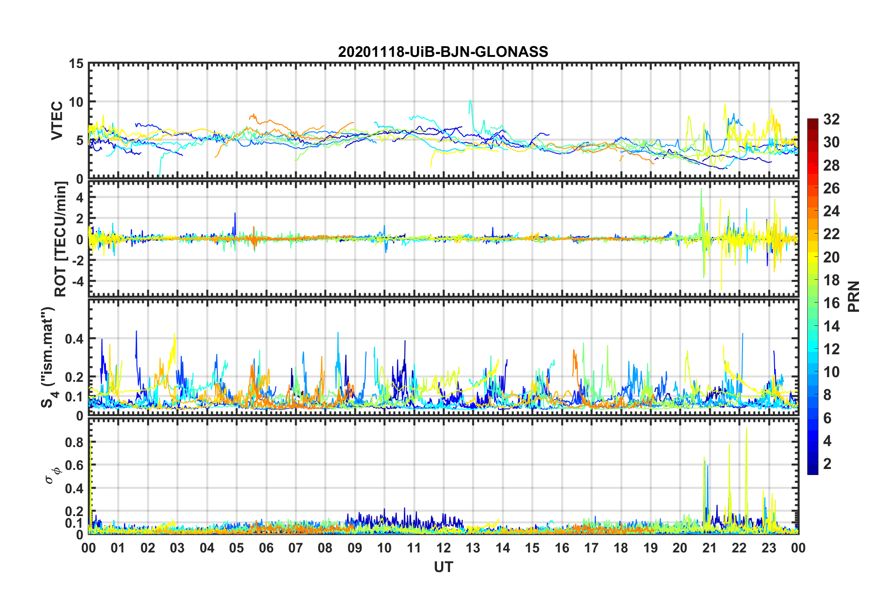Click S4 axis tick label 0.4
Screen dimensions: 887x593
pyautogui.click(x=74, y=339)
